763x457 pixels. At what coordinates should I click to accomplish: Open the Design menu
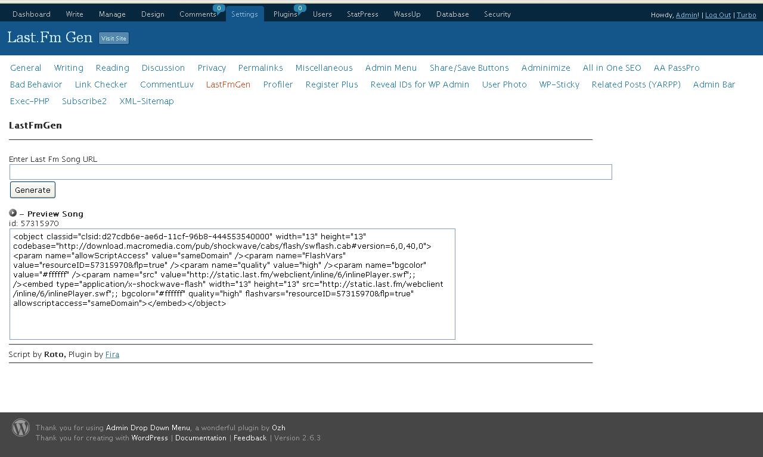(153, 14)
